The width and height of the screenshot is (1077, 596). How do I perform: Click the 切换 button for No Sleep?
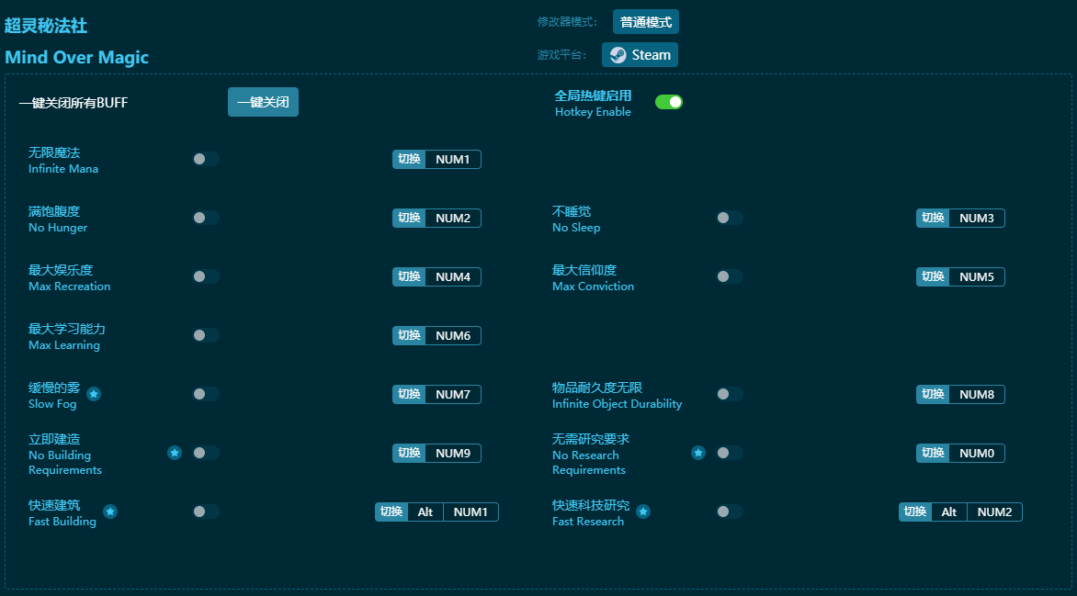click(933, 219)
